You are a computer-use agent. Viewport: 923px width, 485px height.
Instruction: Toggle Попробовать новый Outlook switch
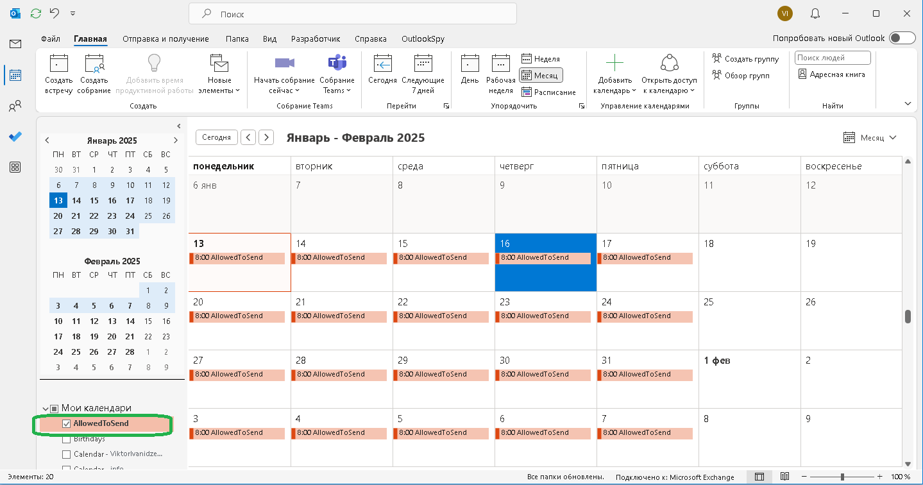coord(902,38)
